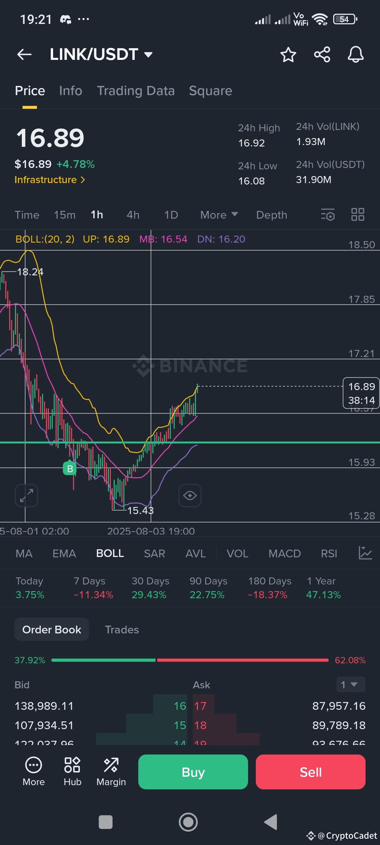
Task: Tap the green B buy marker
Action: (x=70, y=468)
